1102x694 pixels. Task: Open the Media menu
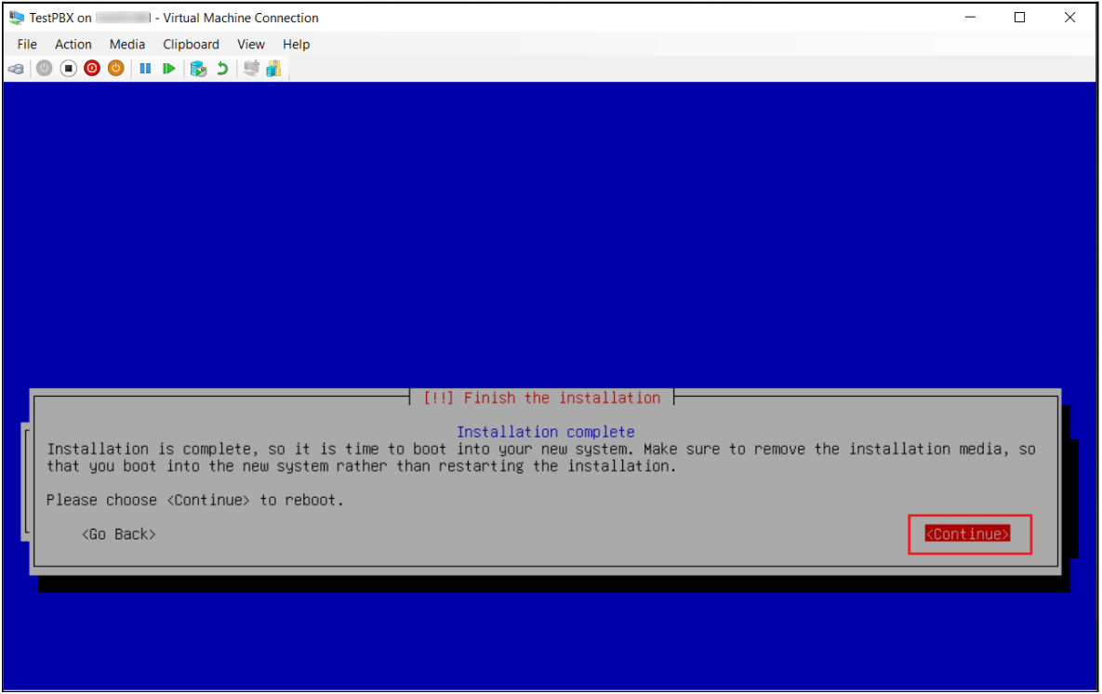pos(127,45)
